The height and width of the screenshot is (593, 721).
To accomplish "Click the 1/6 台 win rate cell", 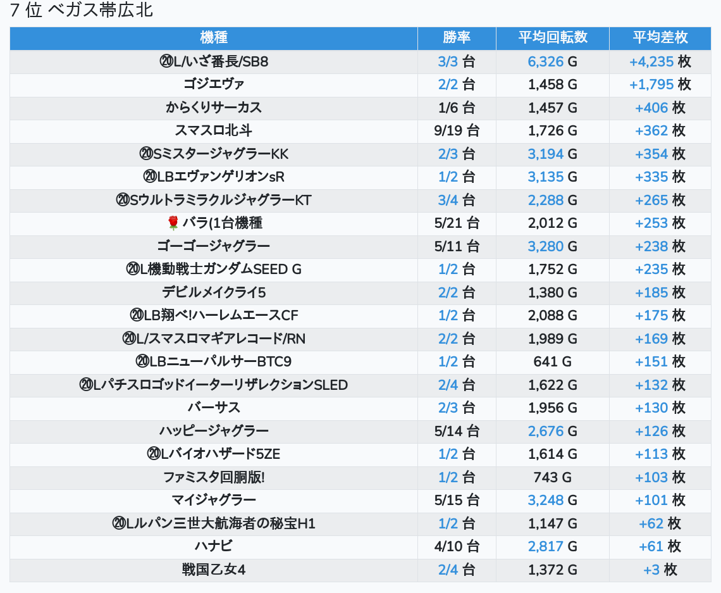I will (x=457, y=108).
